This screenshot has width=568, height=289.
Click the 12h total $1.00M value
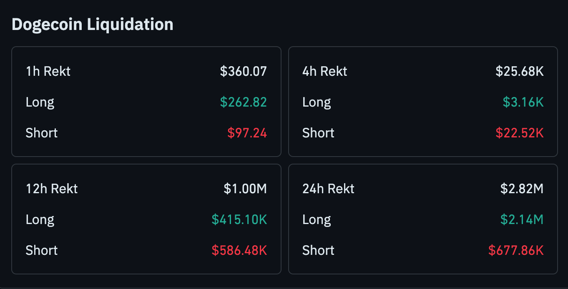tap(245, 189)
